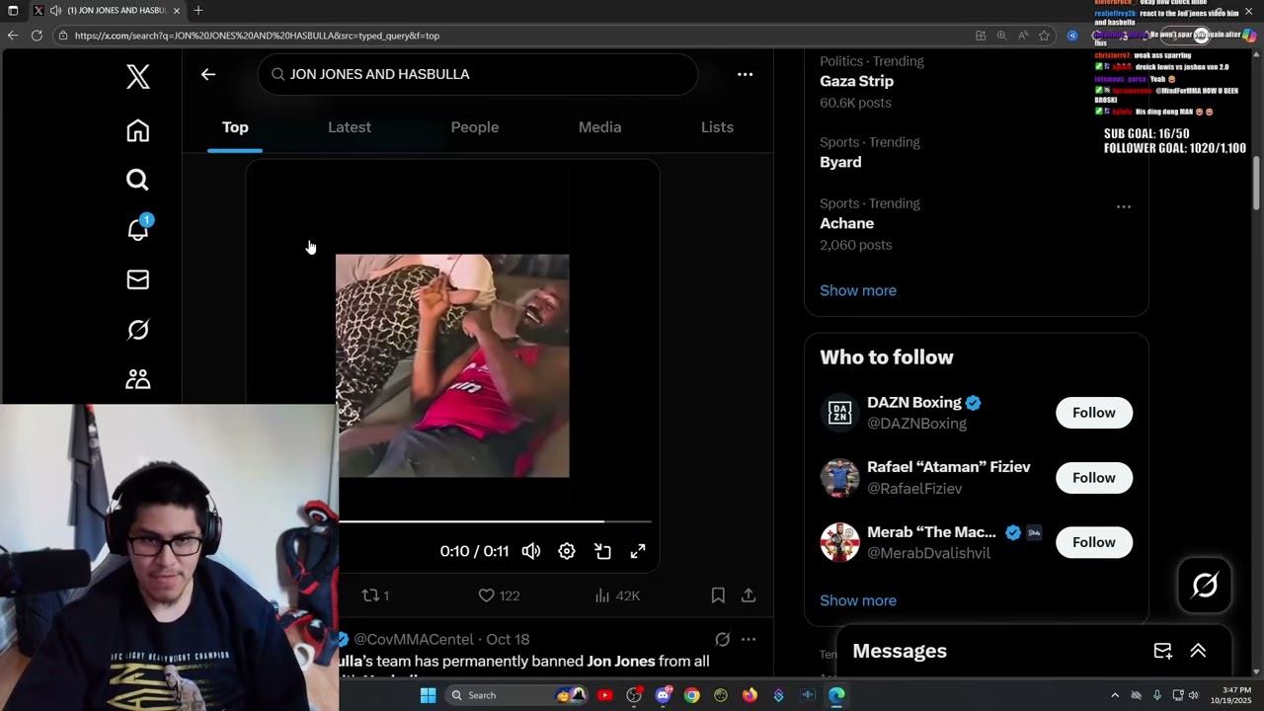This screenshot has height=711, width=1264.
Task: Open DAZN Boxing profile name
Action: 914,402
